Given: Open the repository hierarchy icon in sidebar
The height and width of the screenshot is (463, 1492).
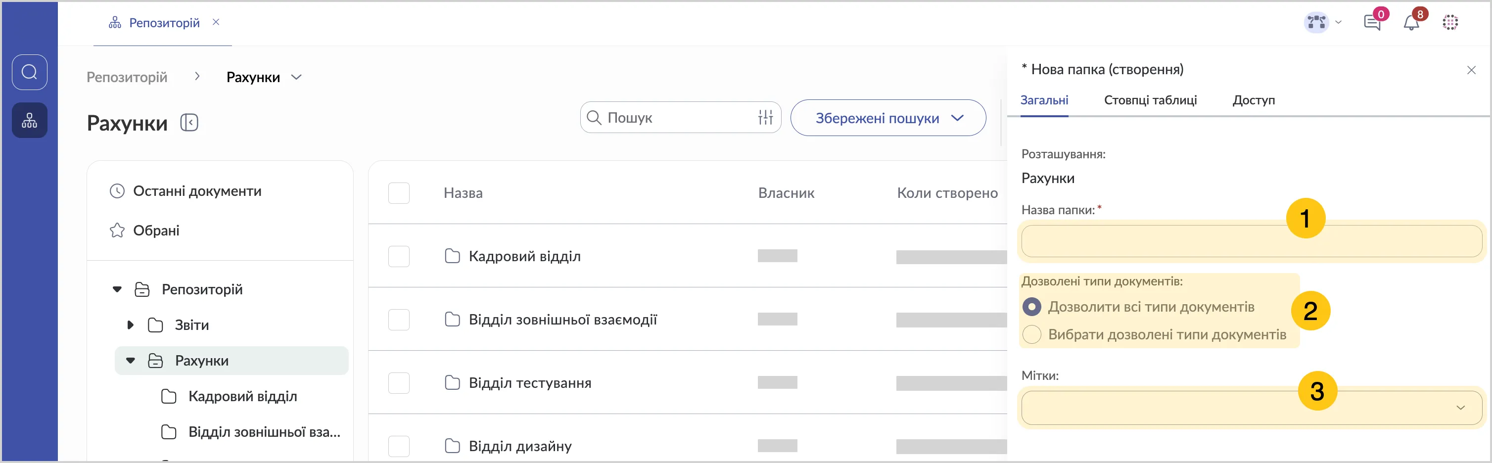Looking at the screenshot, I should point(30,121).
